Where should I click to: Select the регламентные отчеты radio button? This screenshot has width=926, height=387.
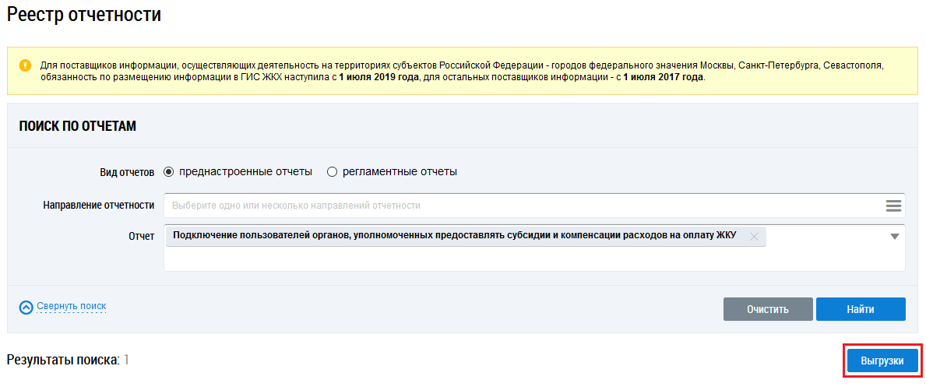[x=332, y=172]
